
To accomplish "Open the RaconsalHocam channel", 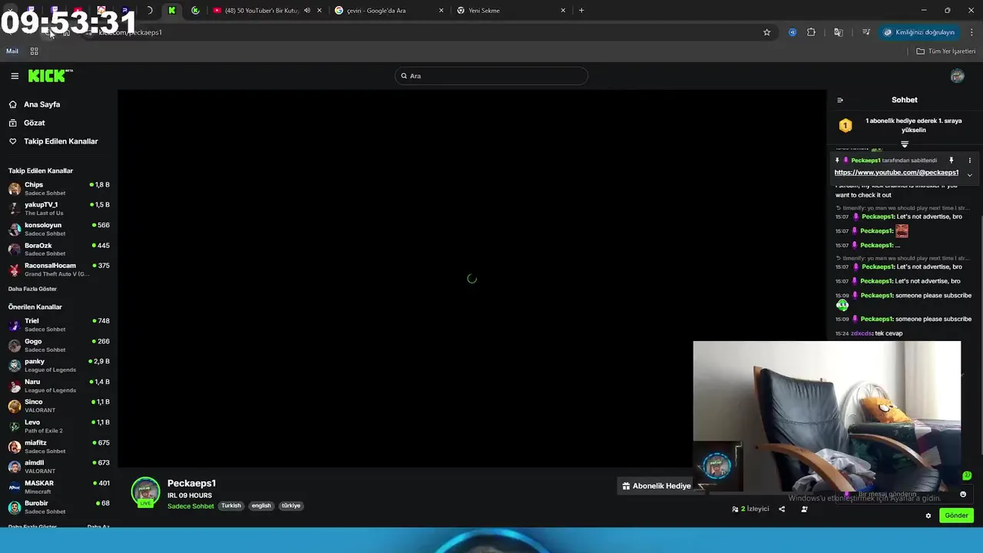I will tap(58, 269).
